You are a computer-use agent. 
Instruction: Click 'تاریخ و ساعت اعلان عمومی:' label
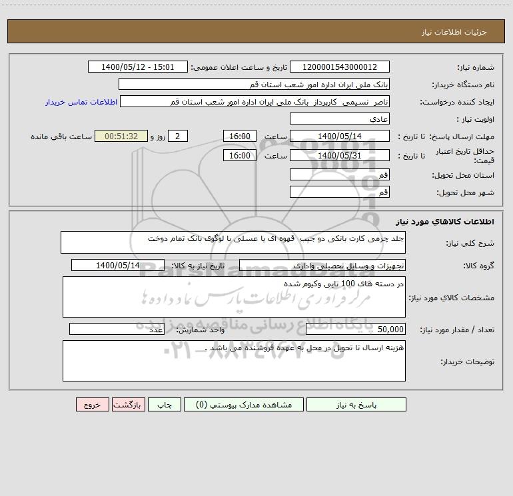(239, 67)
